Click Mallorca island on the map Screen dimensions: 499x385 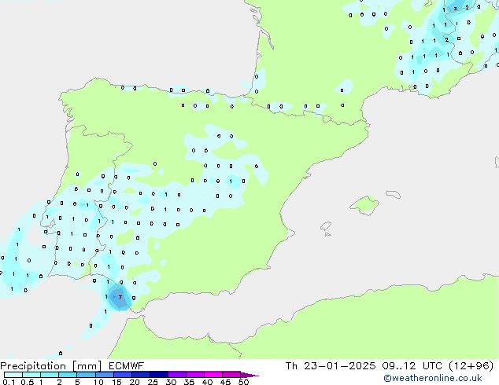pos(364,206)
